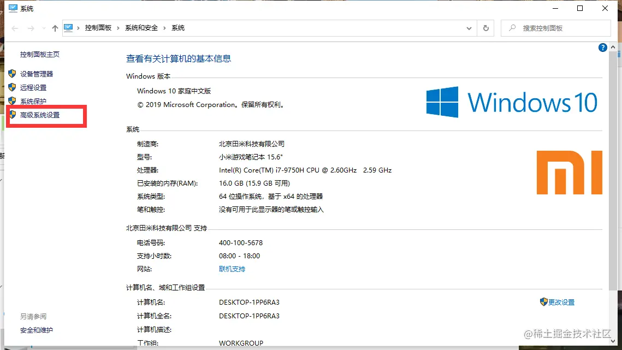Click the vertical scrollbar track

(x=613, y=313)
